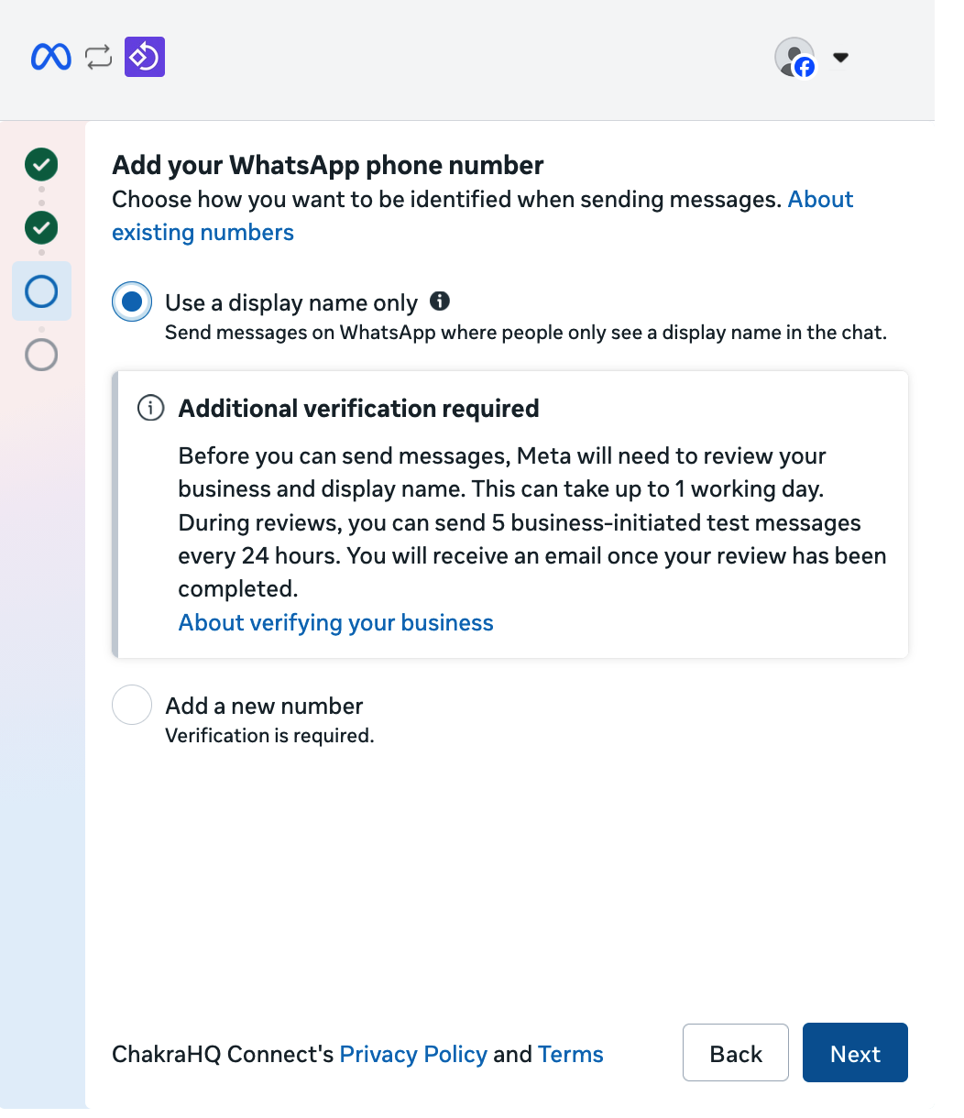Open the account dropdown caret
The height and width of the screenshot is (1118, 964).
click(840, 58)
